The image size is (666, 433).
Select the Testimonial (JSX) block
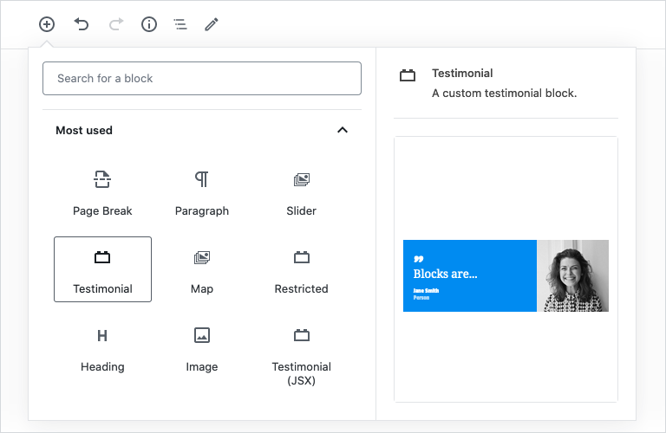301,353
